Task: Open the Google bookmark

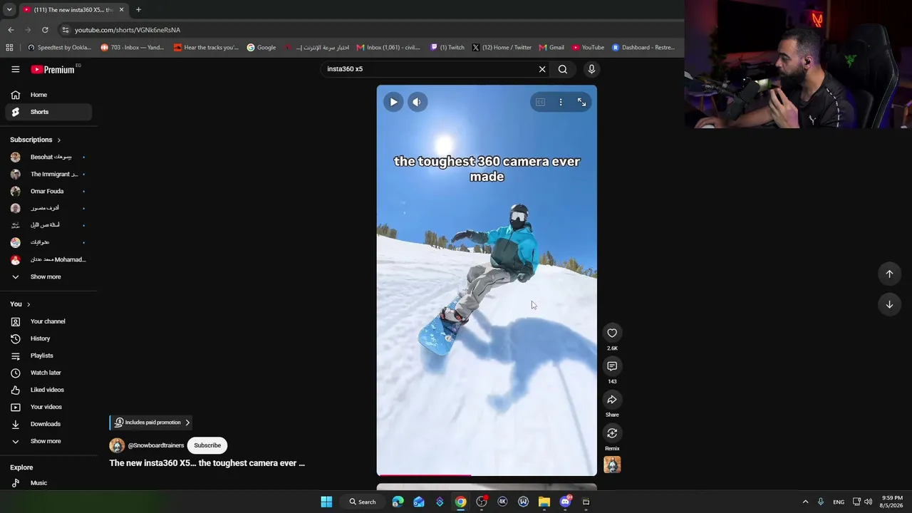Action: (x=261, y=48)
